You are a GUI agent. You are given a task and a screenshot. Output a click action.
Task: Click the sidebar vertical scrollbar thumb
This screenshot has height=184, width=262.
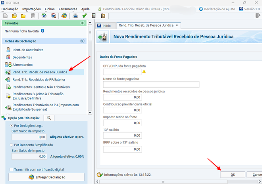tap(90, 33)
